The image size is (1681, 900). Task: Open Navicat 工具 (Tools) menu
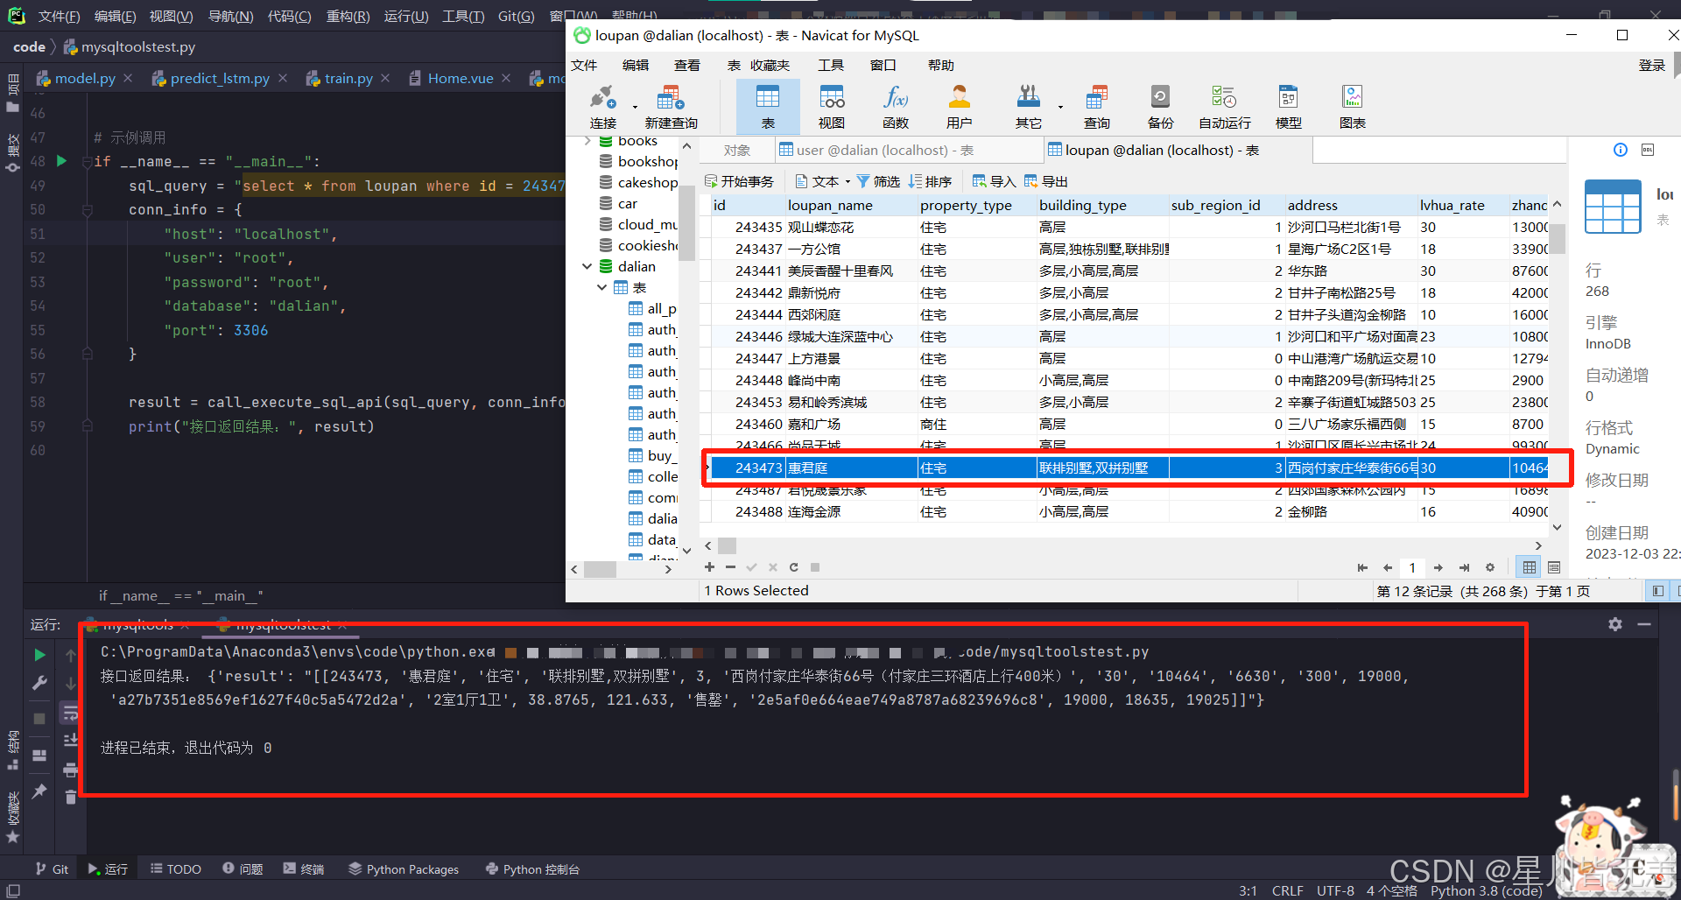pos(830,65)
